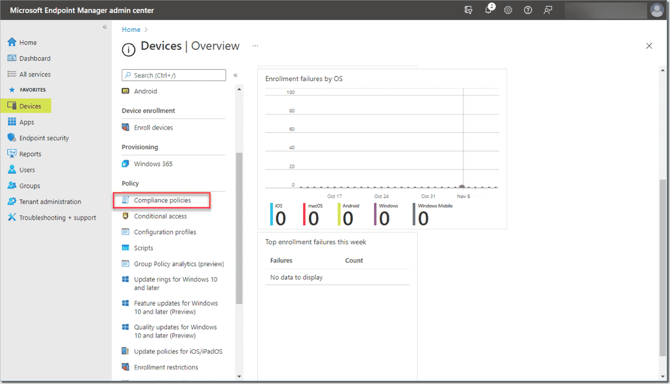Click the Devices icon in favorites

12,106
